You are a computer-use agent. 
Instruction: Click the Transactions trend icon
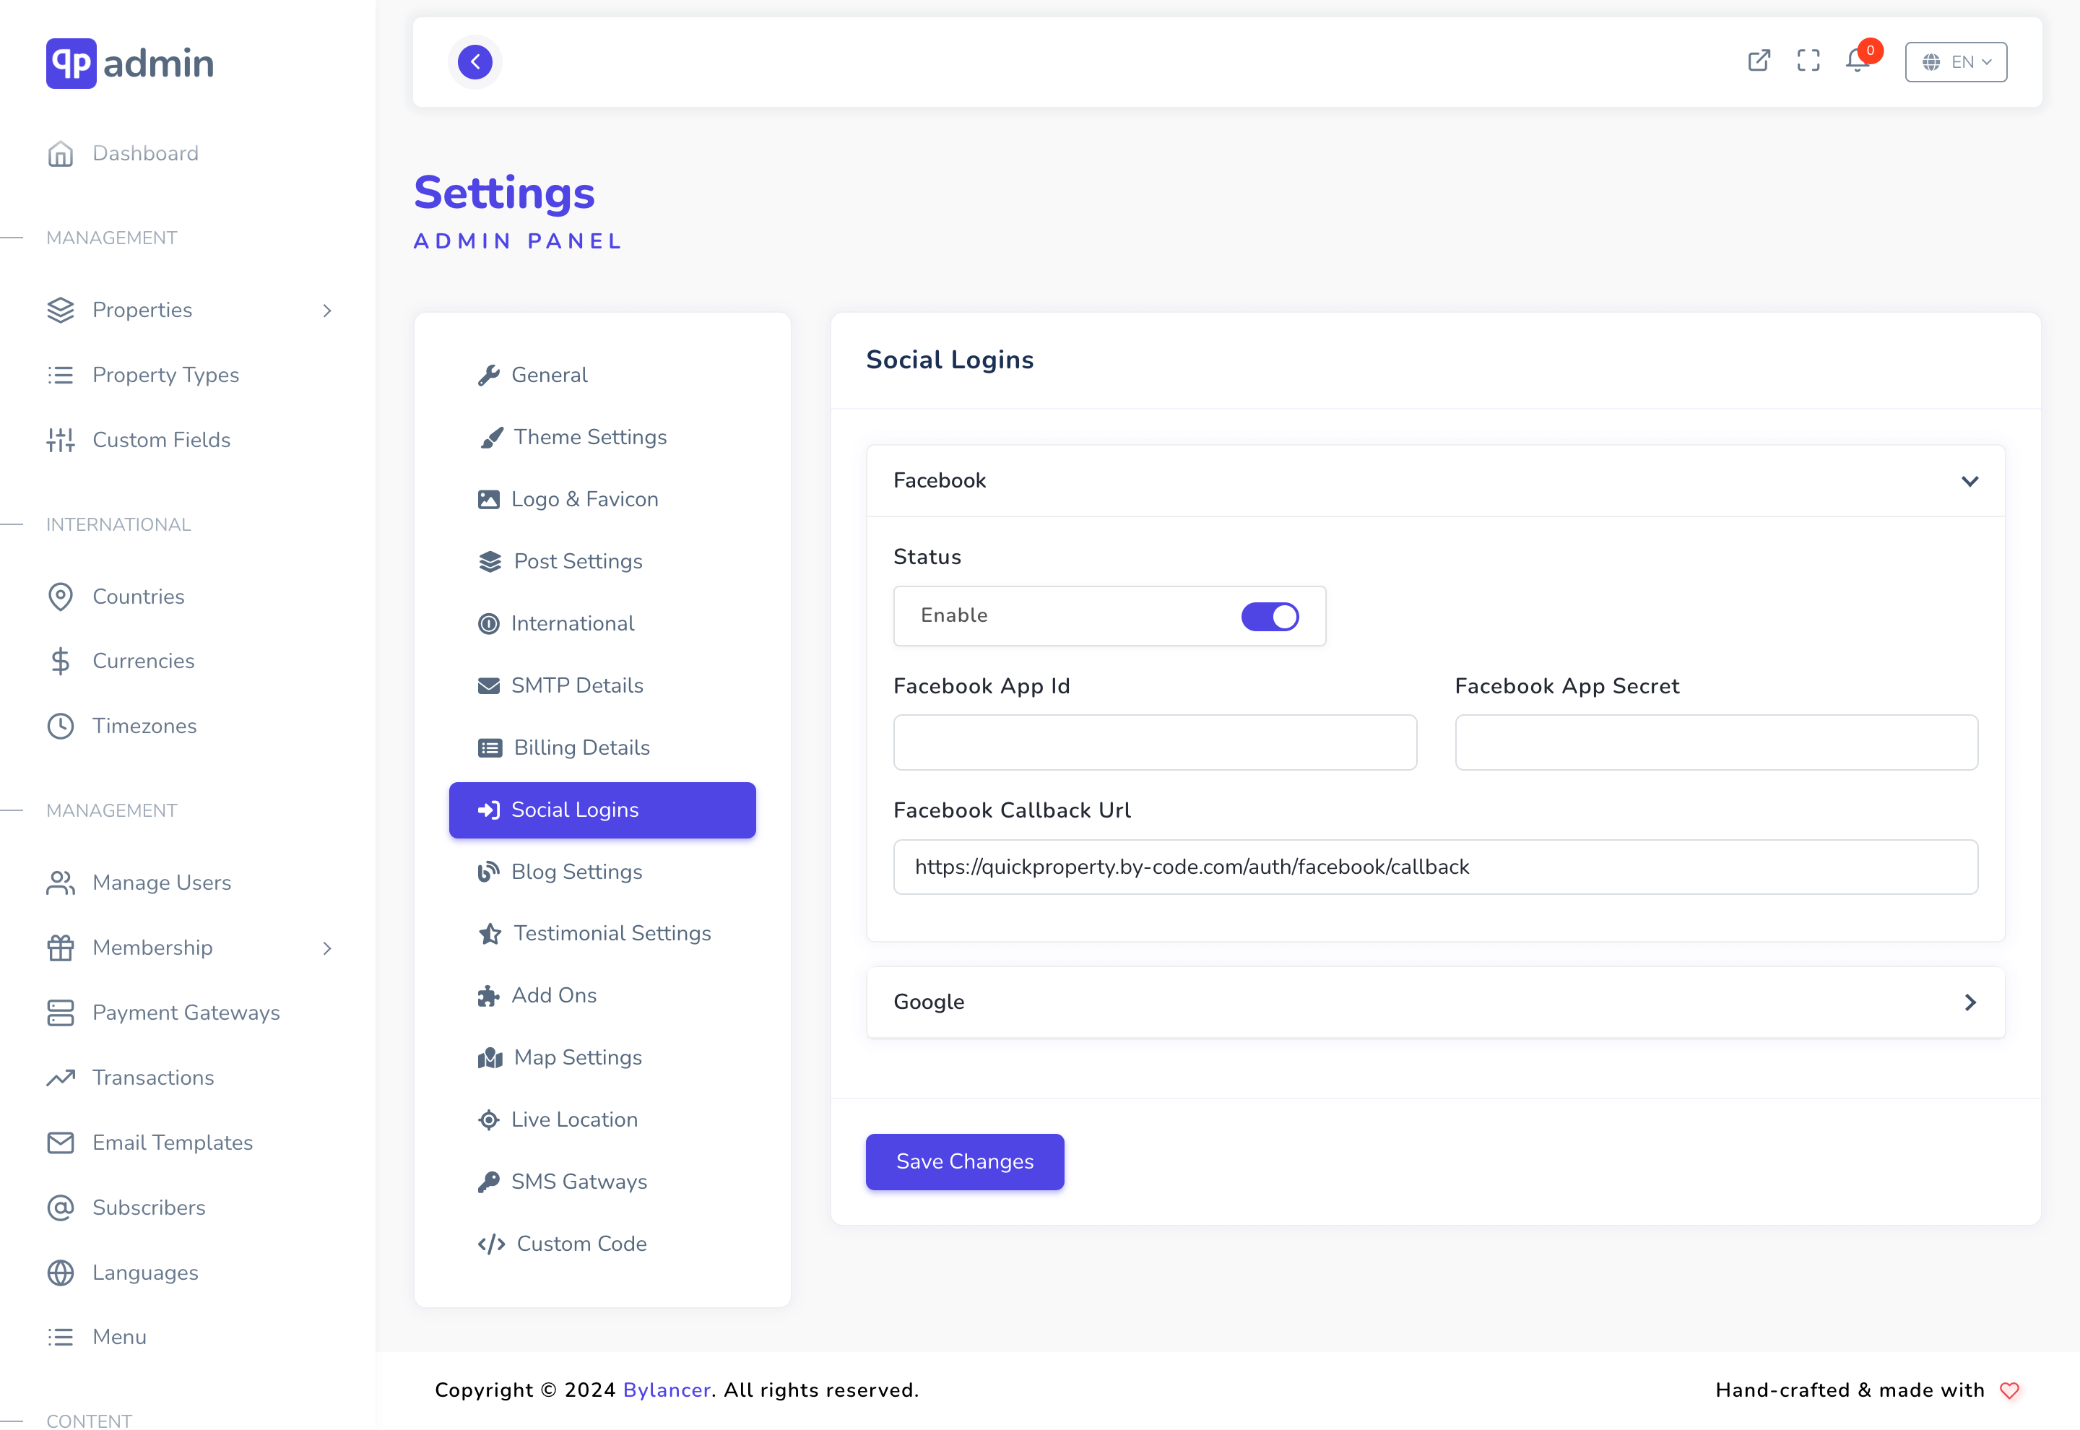(60, 1078)
